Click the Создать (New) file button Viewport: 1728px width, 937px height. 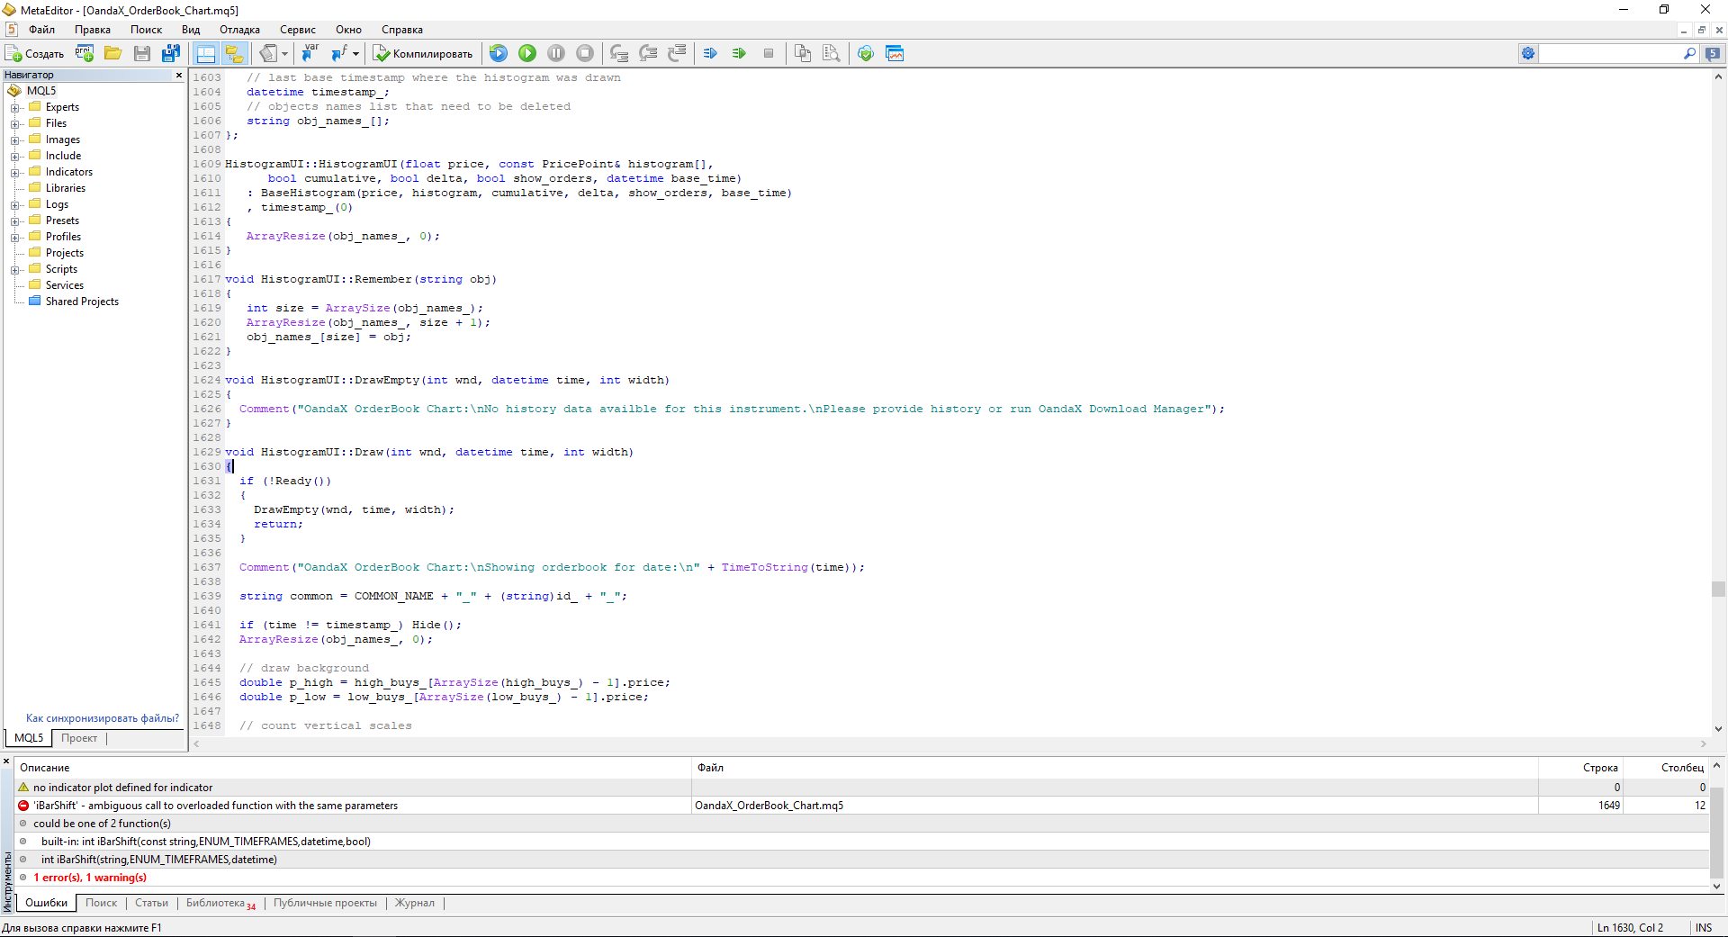tap(35, 54)
